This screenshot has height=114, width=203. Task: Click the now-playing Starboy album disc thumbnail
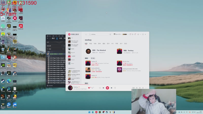[x=70, y=88]
